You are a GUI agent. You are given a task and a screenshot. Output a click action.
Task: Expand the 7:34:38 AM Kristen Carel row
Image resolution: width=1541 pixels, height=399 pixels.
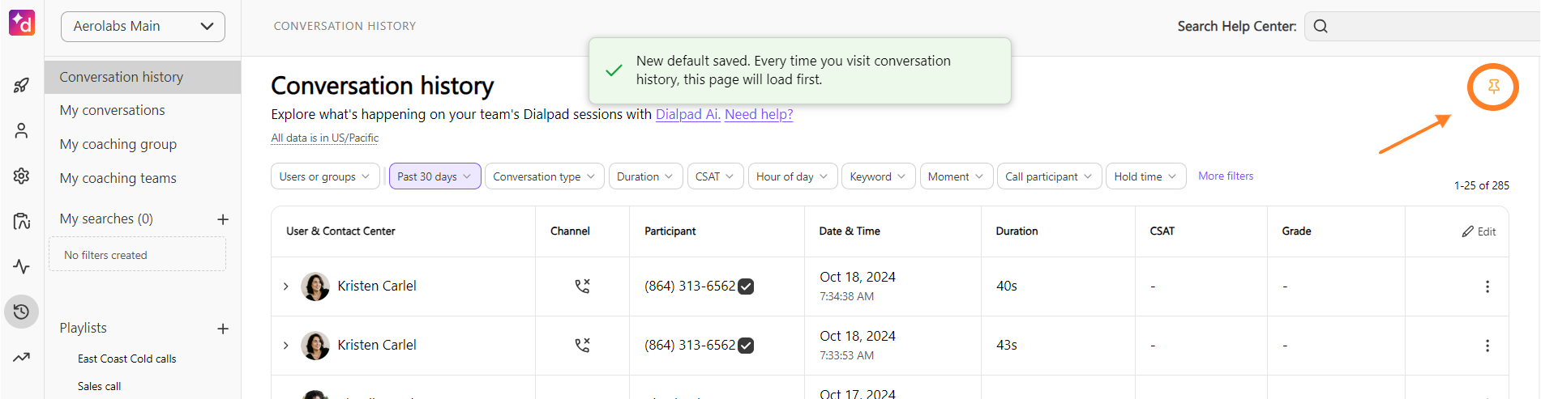[x=286, y=287]
